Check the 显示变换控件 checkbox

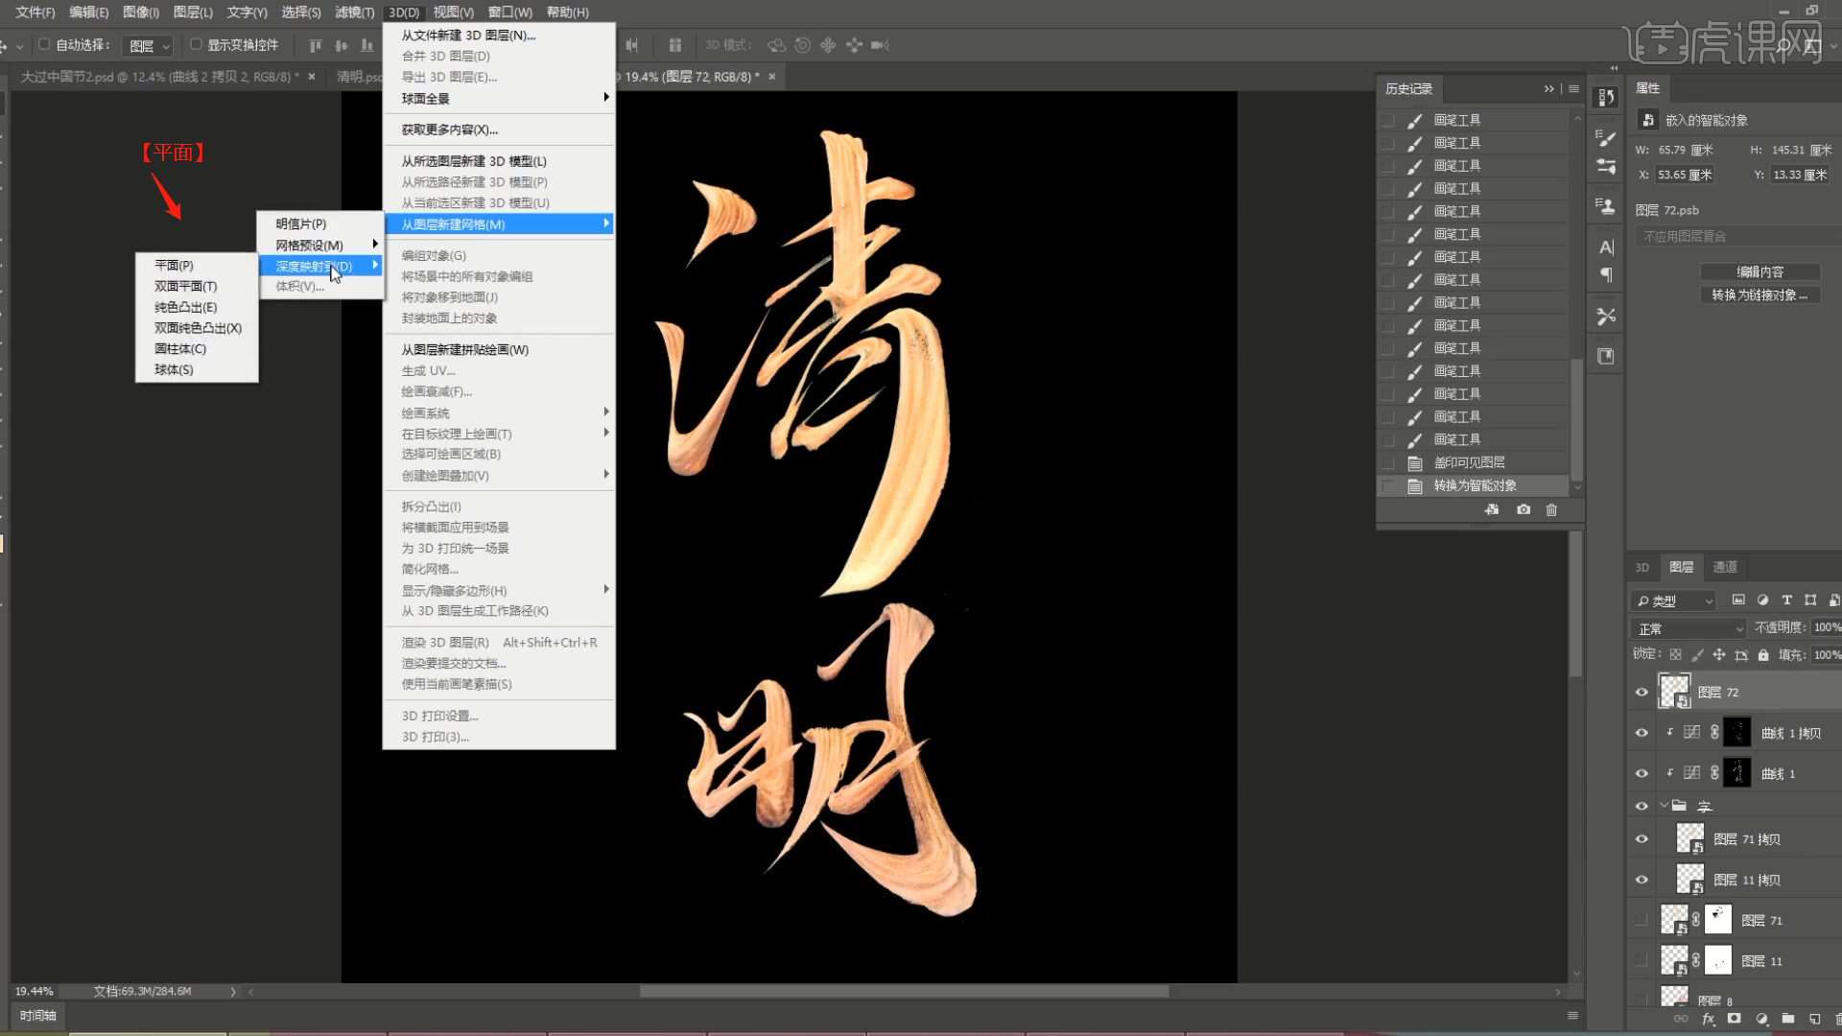pyautogui.click(x=196, y=44)
